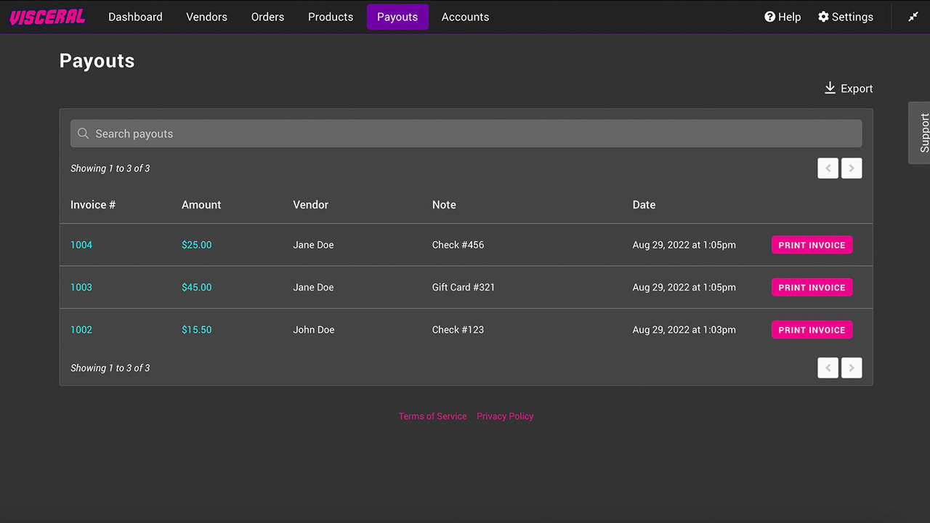Click the collapse arrows icon in top bar
930x523 pixels.
[x=913, y=17]
